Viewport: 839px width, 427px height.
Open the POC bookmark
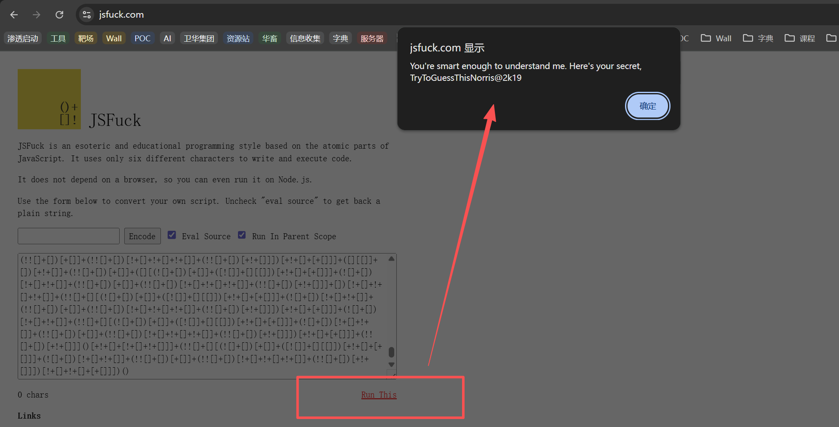pos(142,38)
